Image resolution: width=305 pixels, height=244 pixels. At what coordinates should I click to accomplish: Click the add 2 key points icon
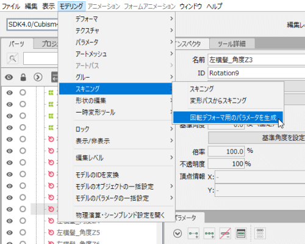coord(193,234)
